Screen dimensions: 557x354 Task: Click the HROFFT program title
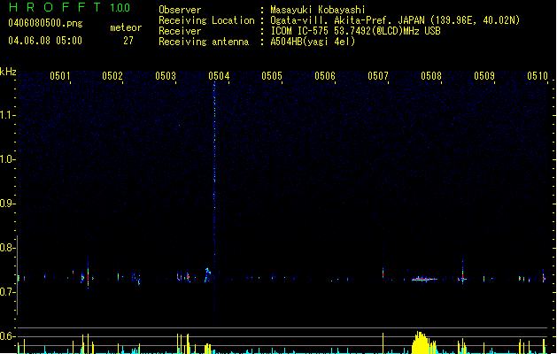point(54,7)
